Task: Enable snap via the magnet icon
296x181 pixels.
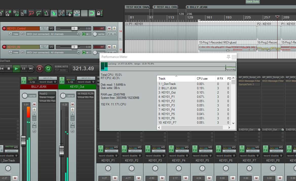Action: [92, 13]
